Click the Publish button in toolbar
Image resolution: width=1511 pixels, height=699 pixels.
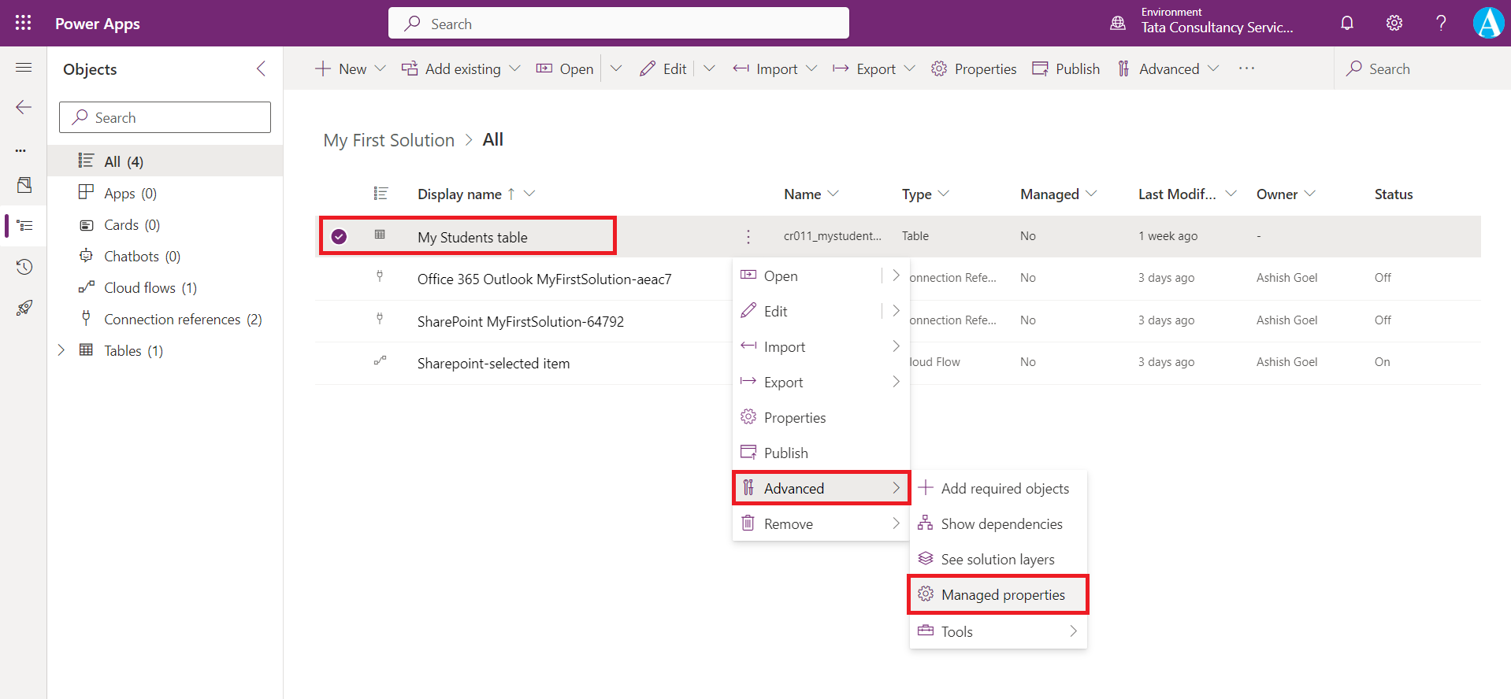[x=1066, y=69]
